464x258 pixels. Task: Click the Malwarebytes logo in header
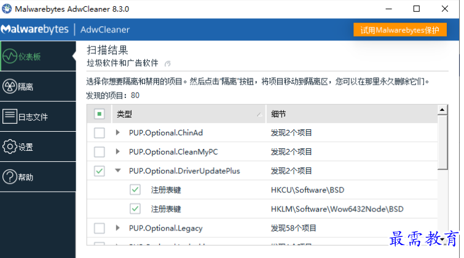(x=34, y=29)
